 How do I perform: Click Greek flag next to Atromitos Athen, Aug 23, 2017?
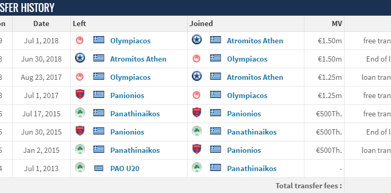point(215,76)
